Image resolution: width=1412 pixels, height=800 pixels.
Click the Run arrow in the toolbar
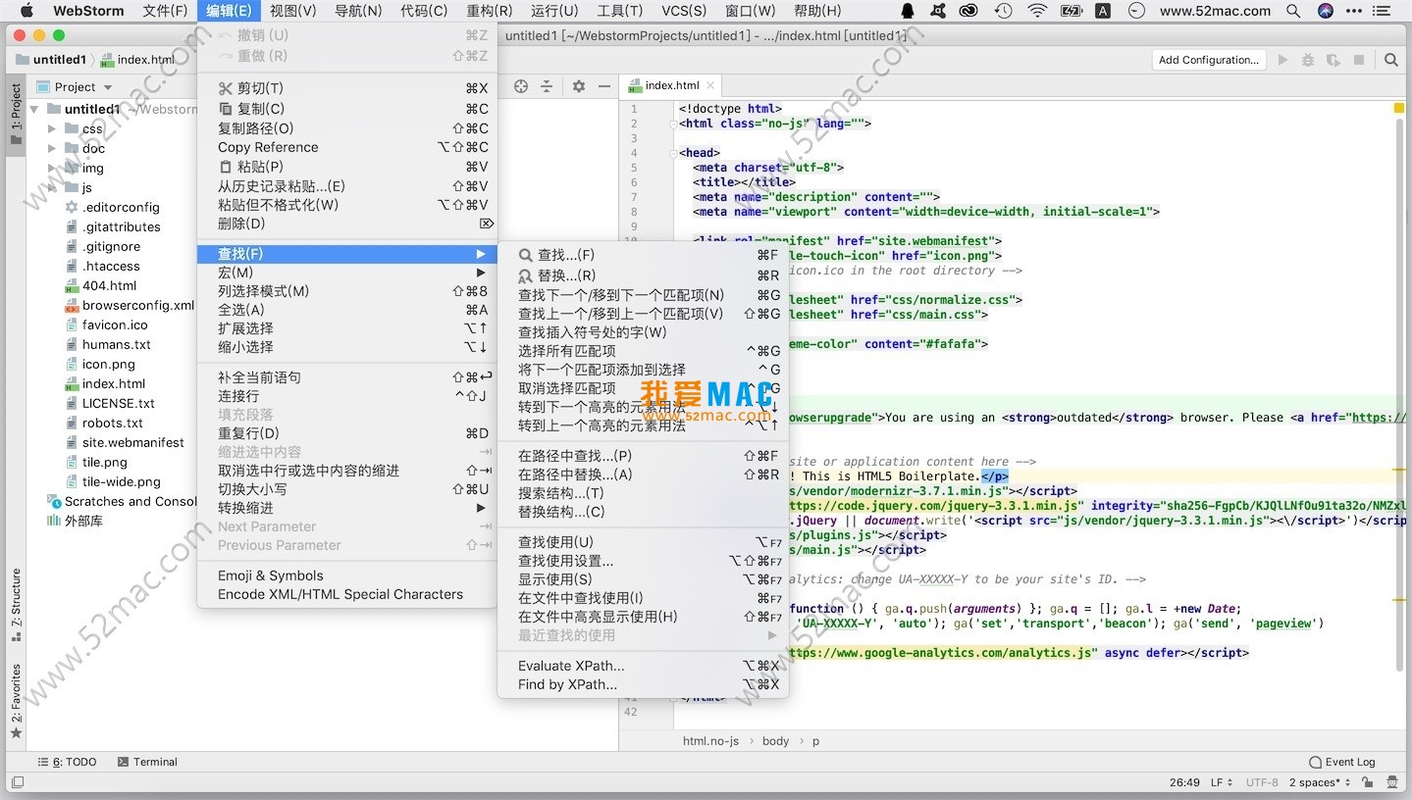(1282, 60)
